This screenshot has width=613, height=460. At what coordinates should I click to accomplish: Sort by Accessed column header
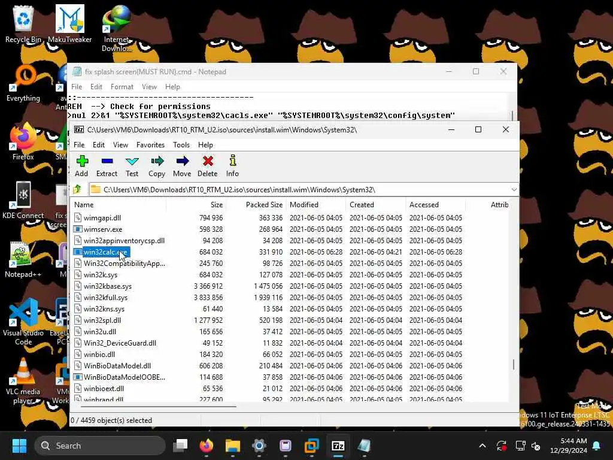click(x=436, y=205)
